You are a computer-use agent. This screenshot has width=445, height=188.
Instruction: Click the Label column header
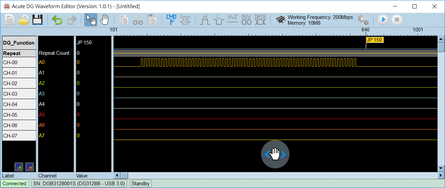tap(8, 176)
